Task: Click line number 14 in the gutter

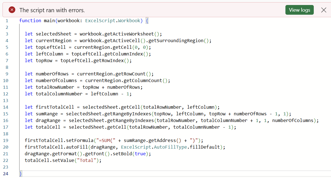Action: point(6,107)
